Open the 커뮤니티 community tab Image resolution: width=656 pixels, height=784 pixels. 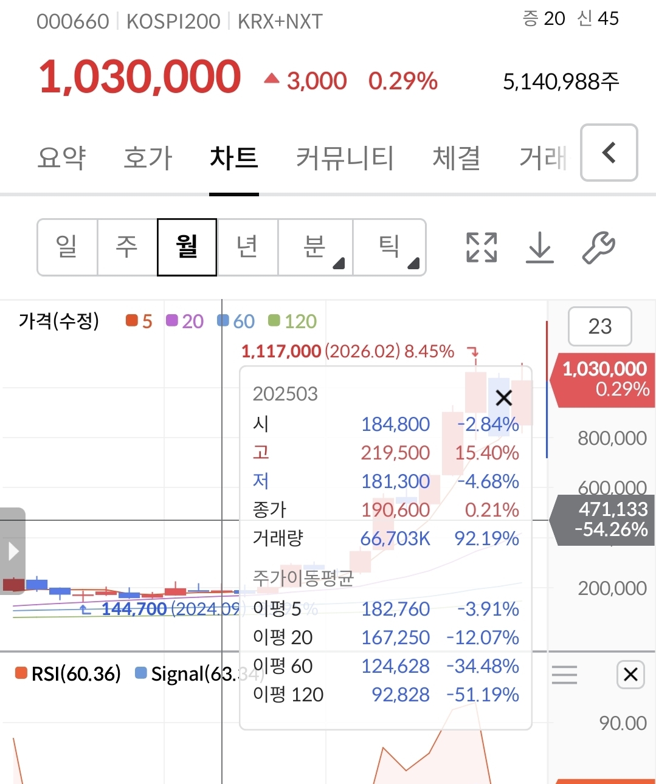(x=345, y=157)
